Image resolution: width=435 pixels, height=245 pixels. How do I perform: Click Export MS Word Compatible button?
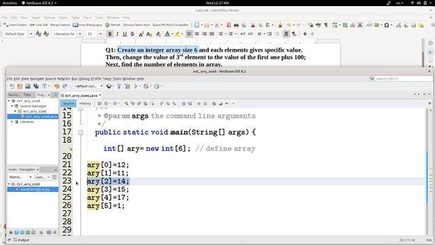[171, 25]
